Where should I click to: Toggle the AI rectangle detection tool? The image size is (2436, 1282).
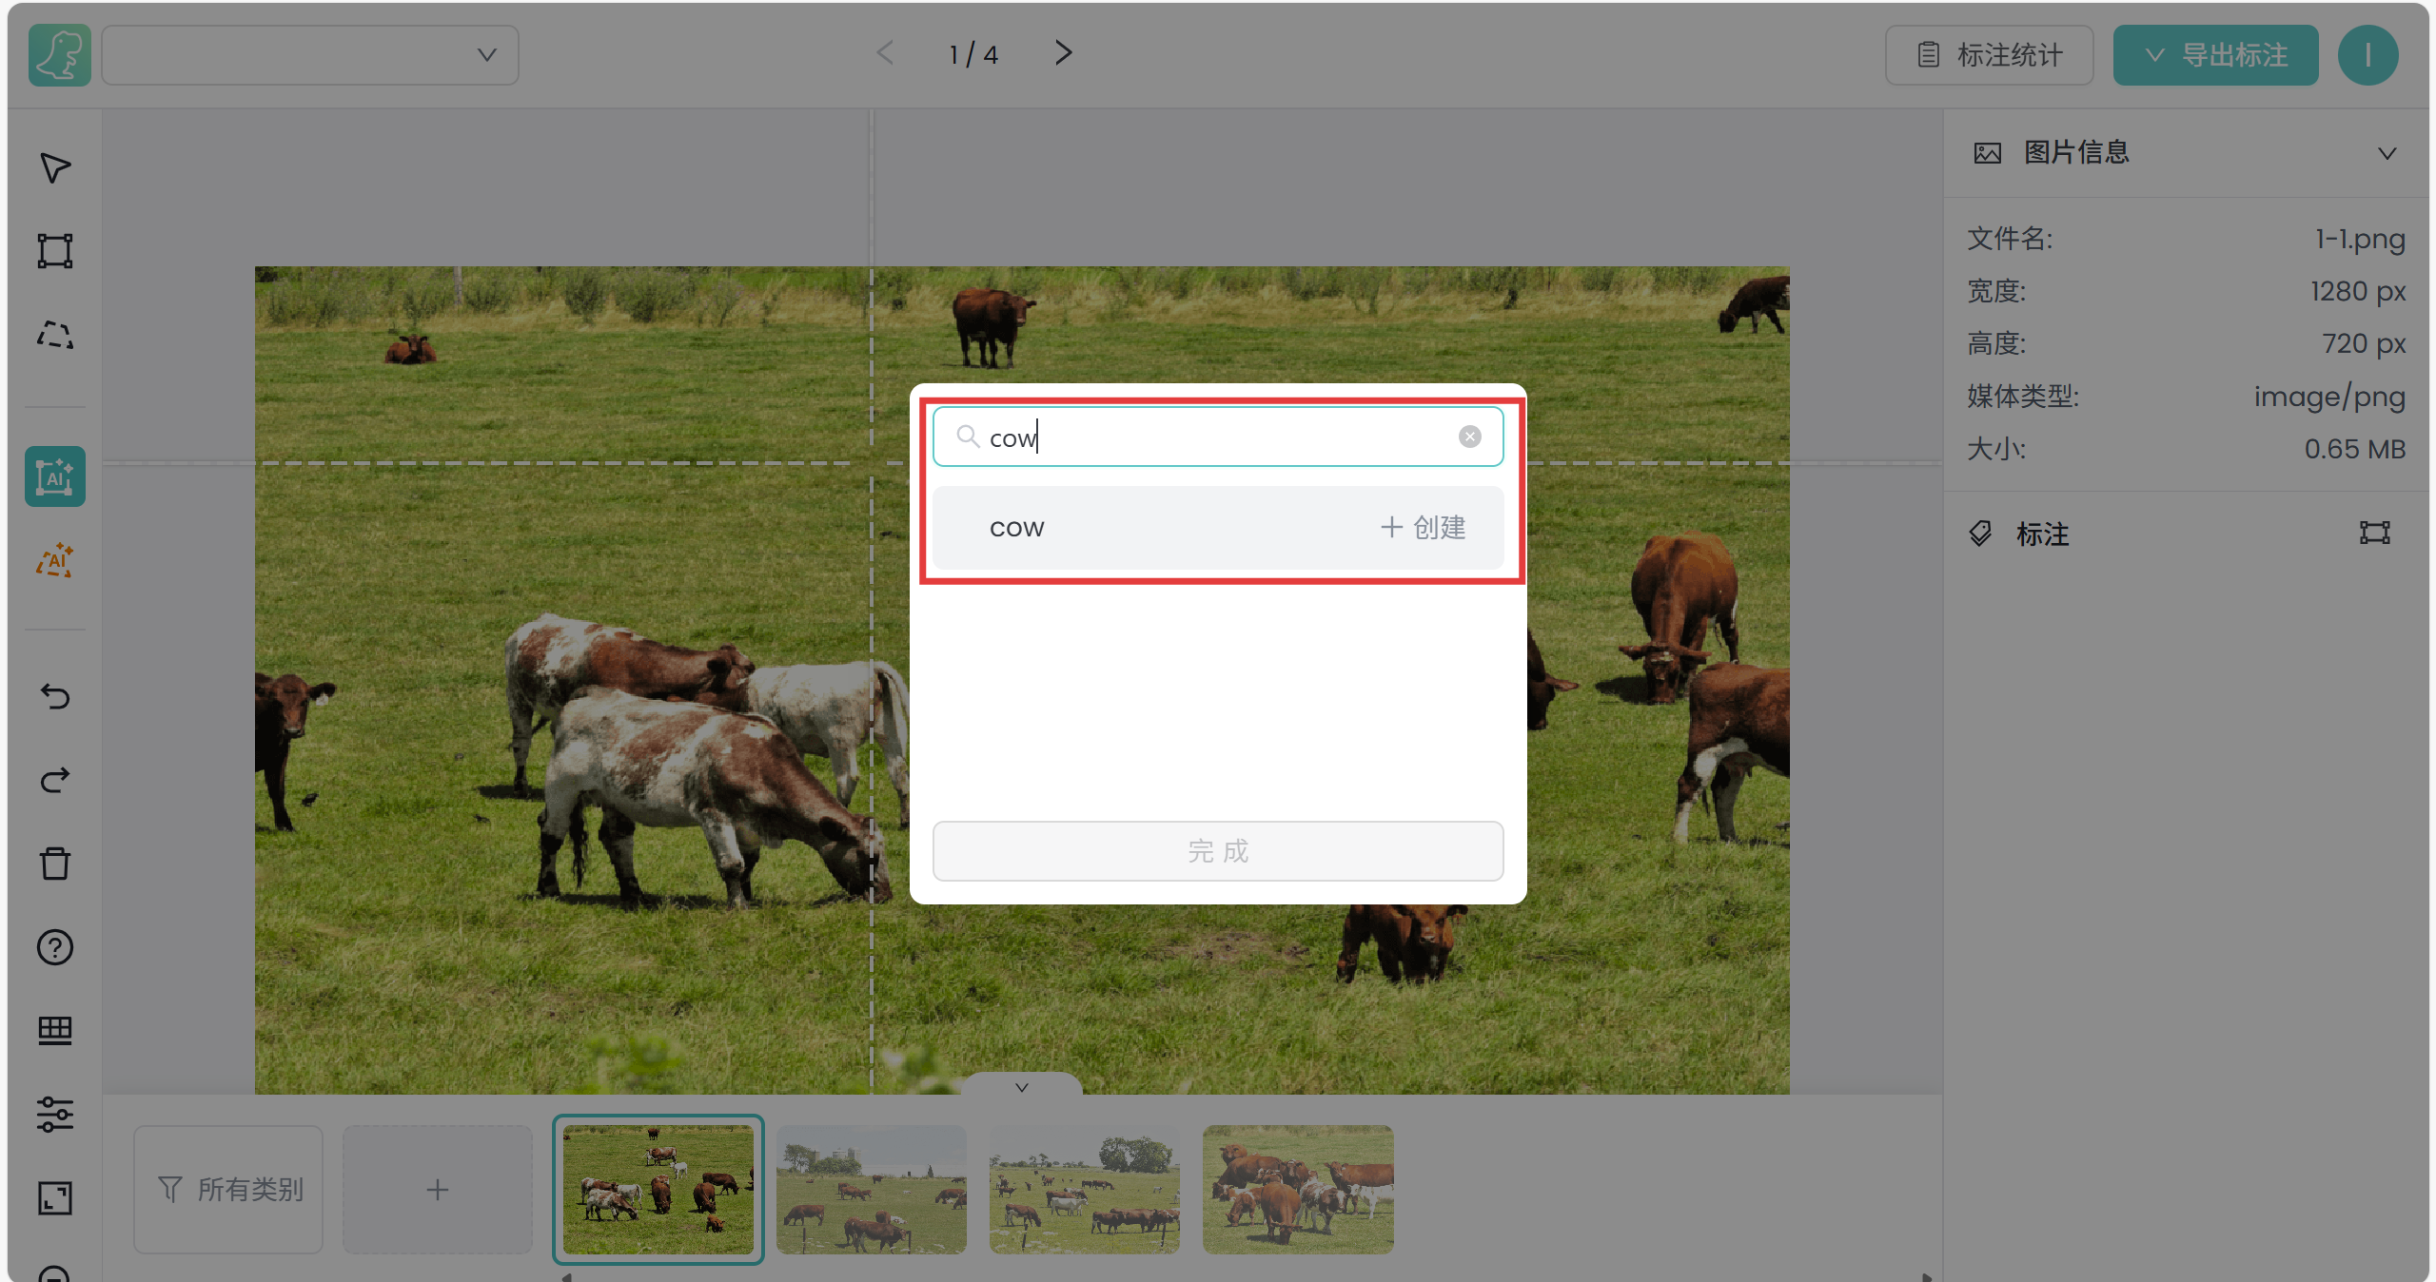[x=55, y=476]
